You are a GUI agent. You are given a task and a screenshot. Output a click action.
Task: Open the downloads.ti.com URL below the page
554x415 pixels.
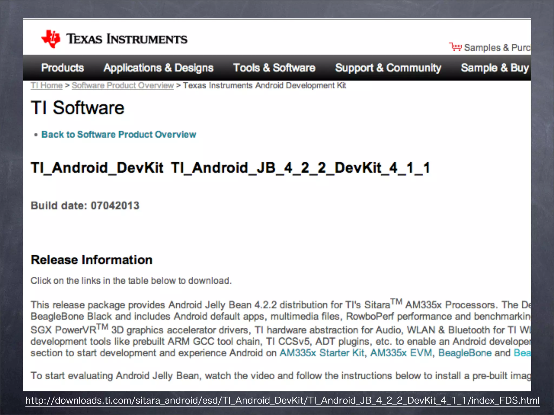click(282, 400)
